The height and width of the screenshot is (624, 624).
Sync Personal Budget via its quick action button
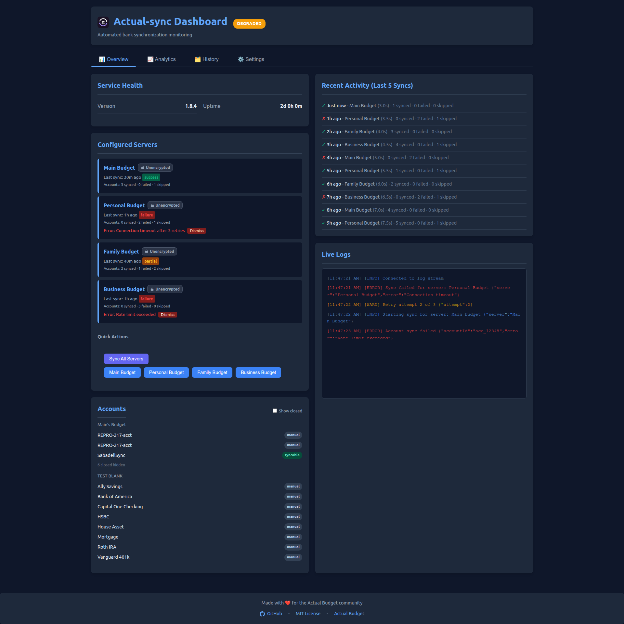(166, 372)
